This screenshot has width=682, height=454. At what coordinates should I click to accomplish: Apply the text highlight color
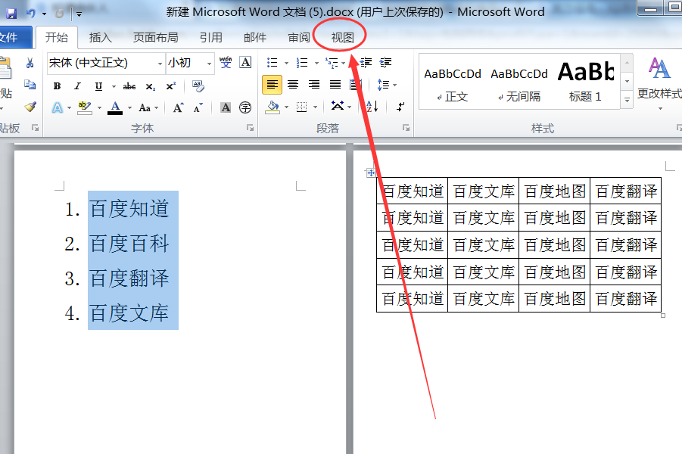click(x=86, y=107)
